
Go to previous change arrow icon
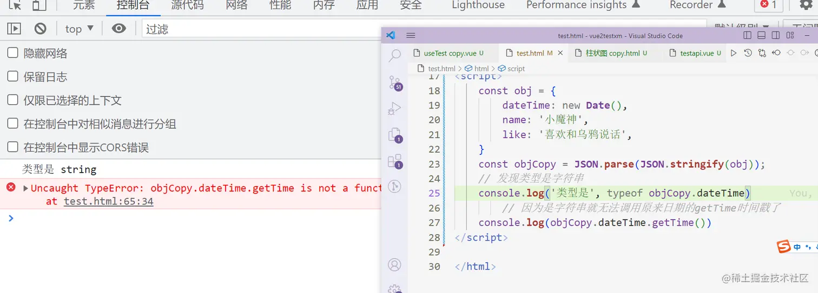pos(776,53)
